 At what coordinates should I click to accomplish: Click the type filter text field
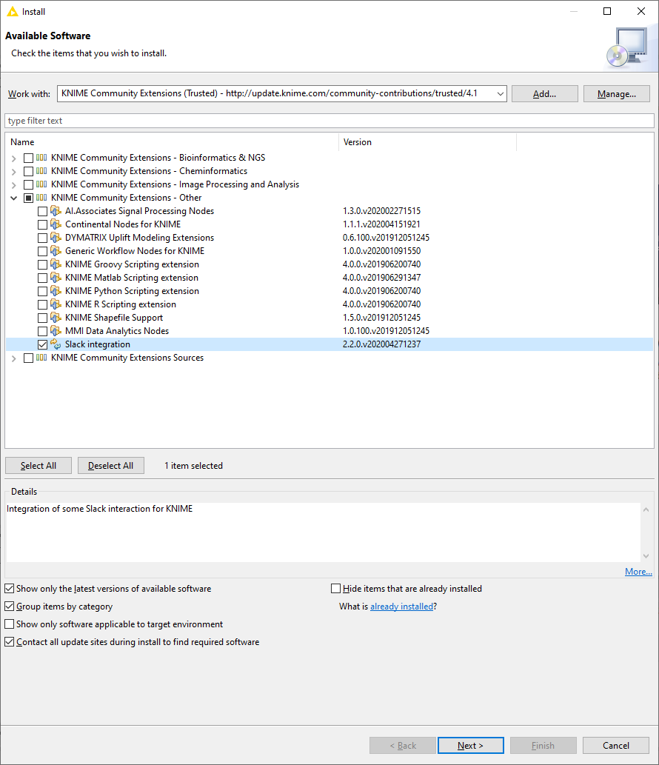(329, 121)
